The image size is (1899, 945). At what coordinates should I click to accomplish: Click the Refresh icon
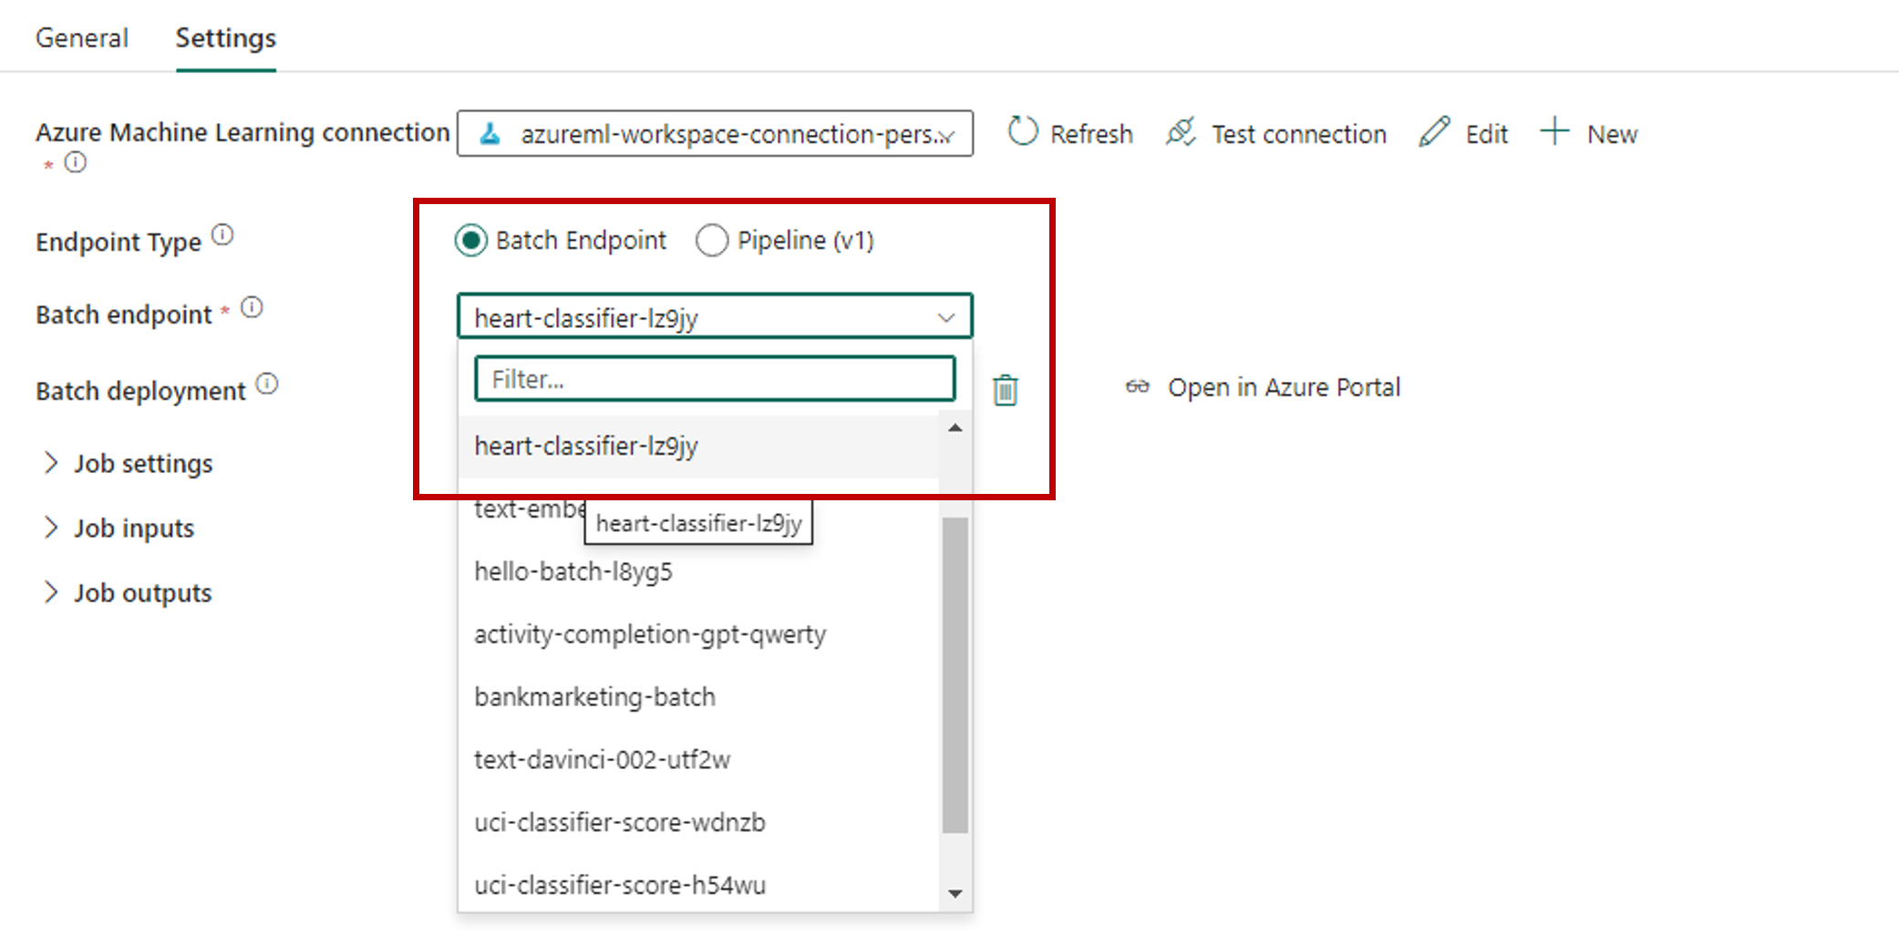click(x=1022, y=132)
